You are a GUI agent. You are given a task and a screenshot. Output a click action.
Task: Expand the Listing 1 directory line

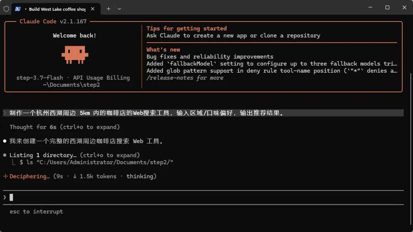(75, 155)
